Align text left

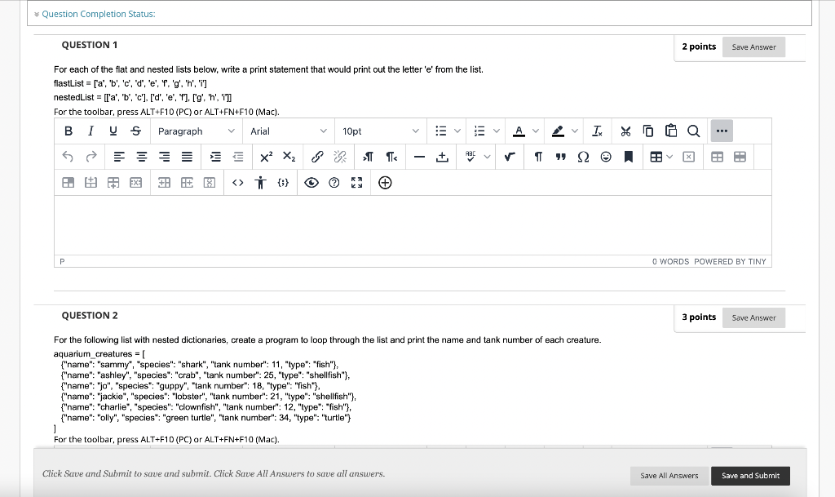click(119, 157)
